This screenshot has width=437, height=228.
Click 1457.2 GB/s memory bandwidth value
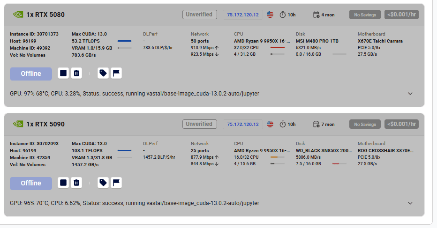point(85,164)
